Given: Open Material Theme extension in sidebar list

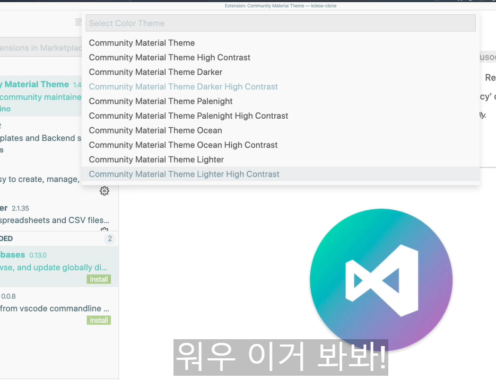Looking at the screenshot, I should 41,96.
